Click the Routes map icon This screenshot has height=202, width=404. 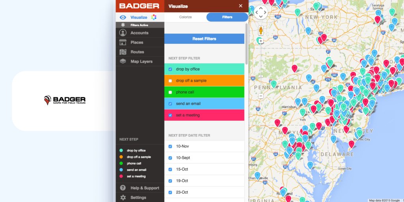(123, 52)
